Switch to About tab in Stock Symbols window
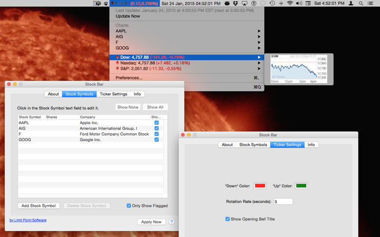Viewport: 380px width, 237px height. 53,94
